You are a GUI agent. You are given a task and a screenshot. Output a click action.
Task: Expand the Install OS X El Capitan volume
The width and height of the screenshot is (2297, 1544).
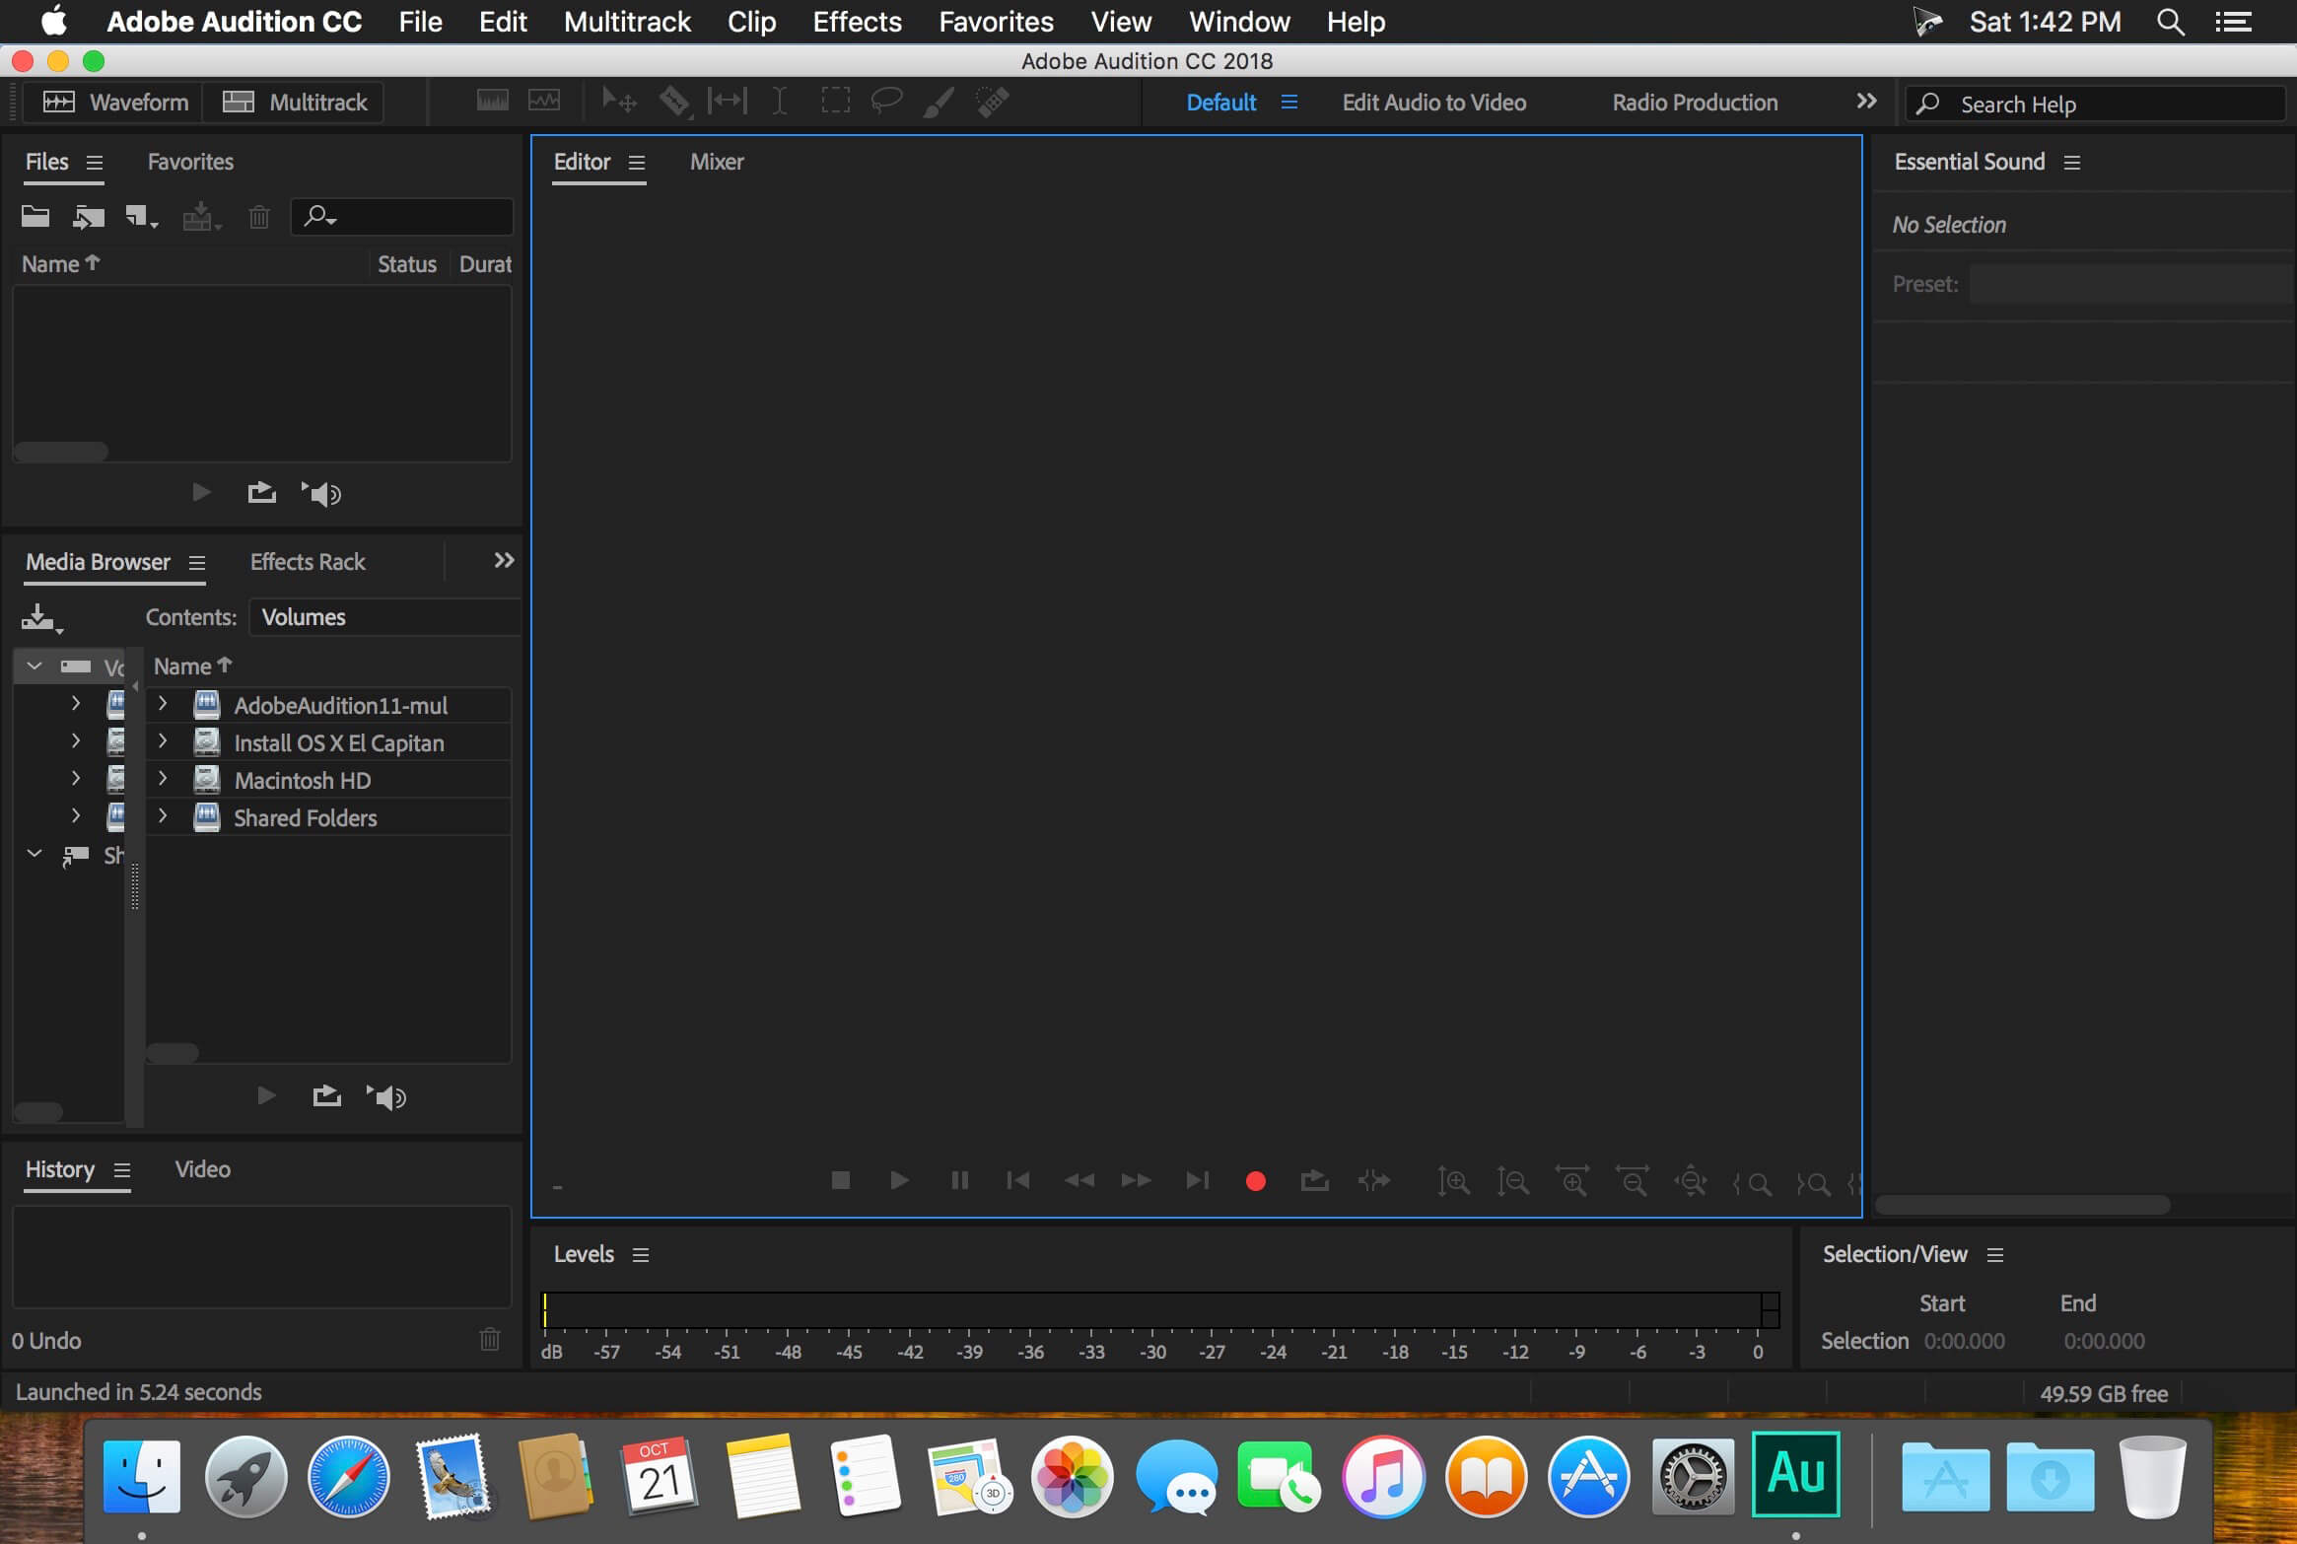[163, 741]
